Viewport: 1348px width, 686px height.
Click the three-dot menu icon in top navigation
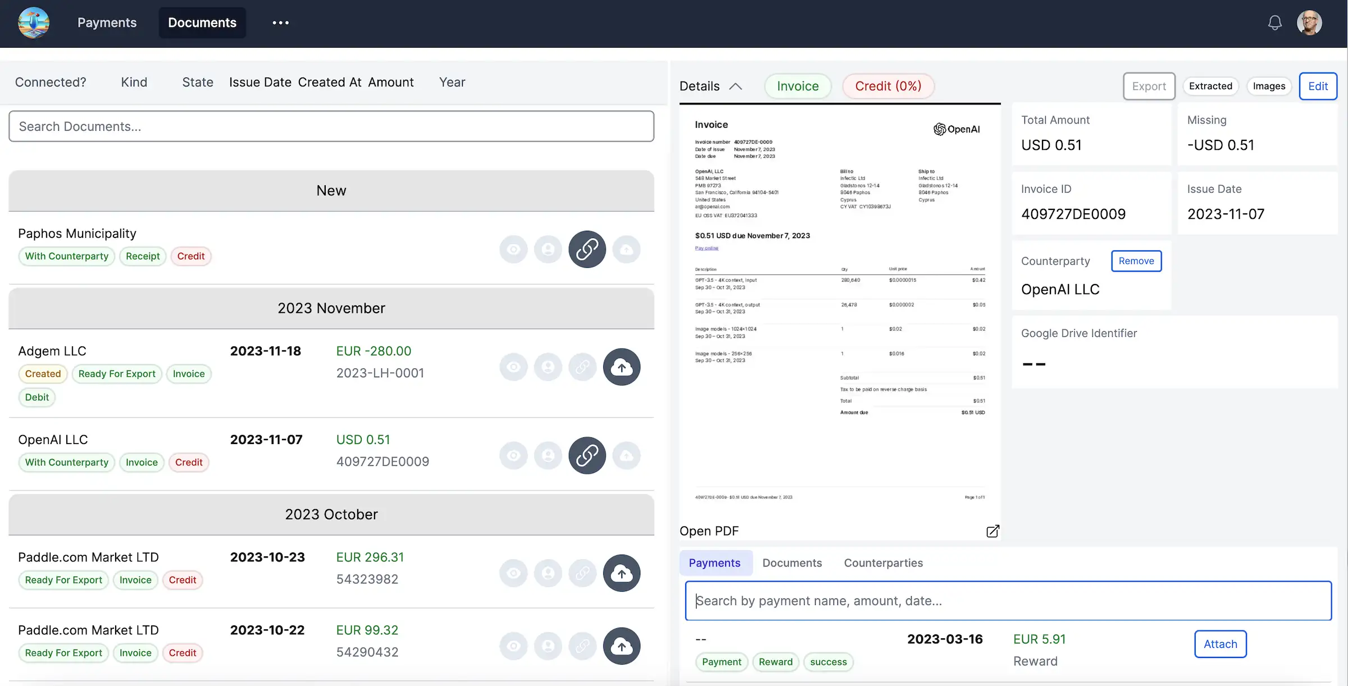[x=279, y=23]
